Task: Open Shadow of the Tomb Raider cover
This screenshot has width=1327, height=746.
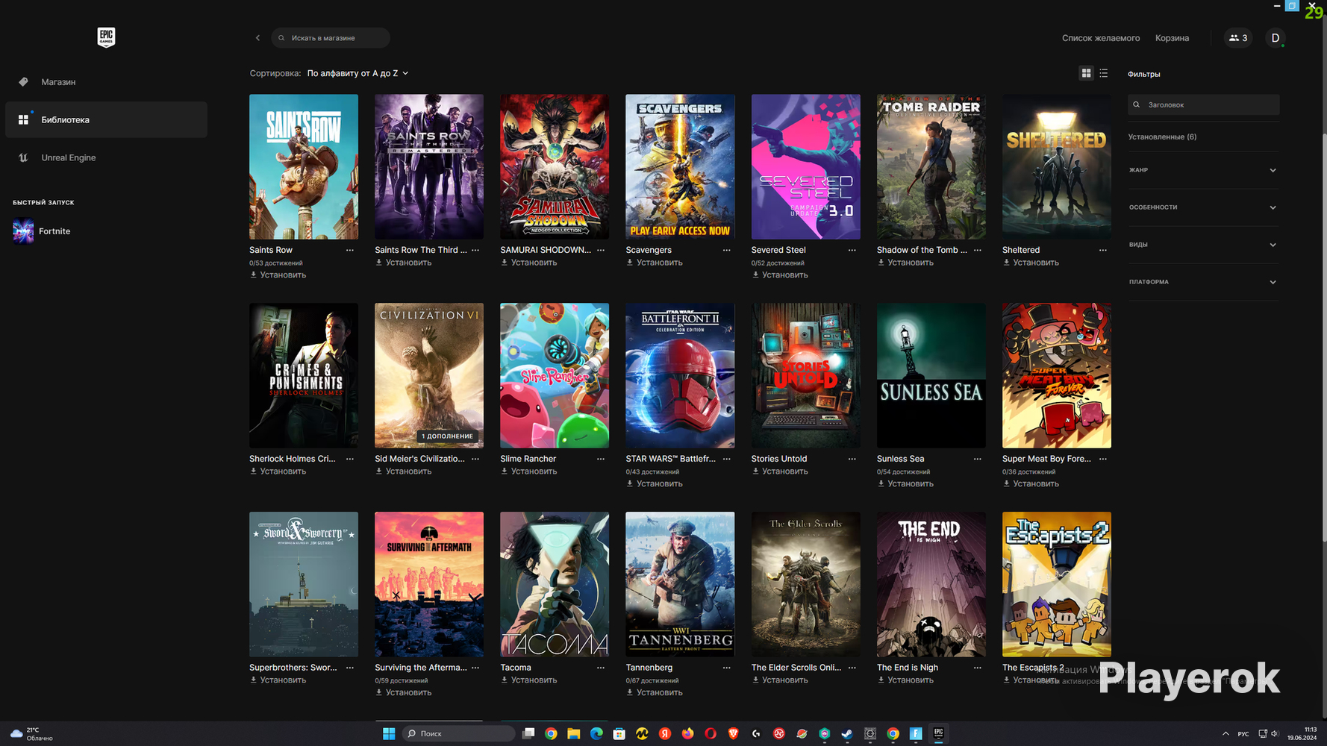Action: [x=931, y=166]
